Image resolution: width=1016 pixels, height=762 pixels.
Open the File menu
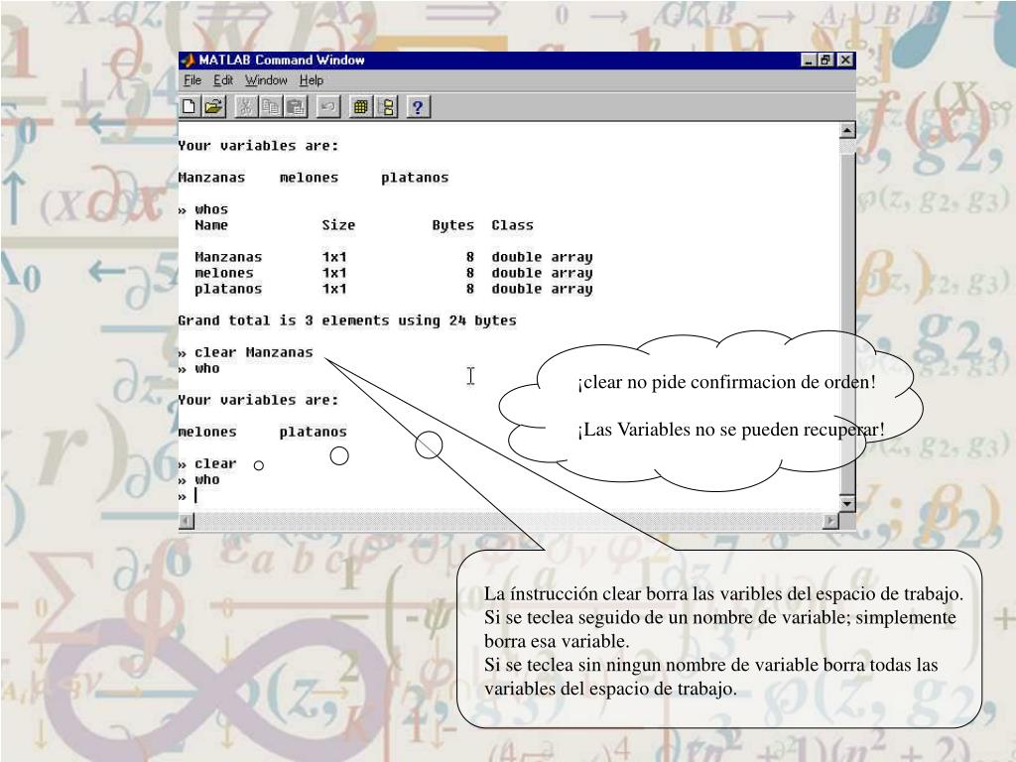coord(192,80)
